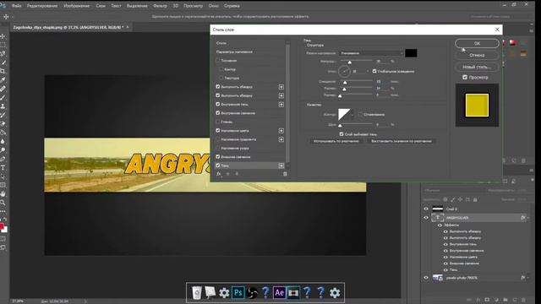
Task: Open the Файл menu
Action: point(16,6)
